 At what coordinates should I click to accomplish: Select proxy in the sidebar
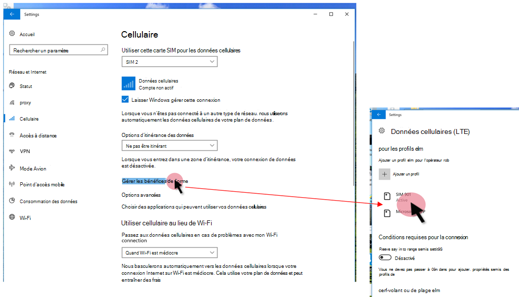(x=25, y=103)
